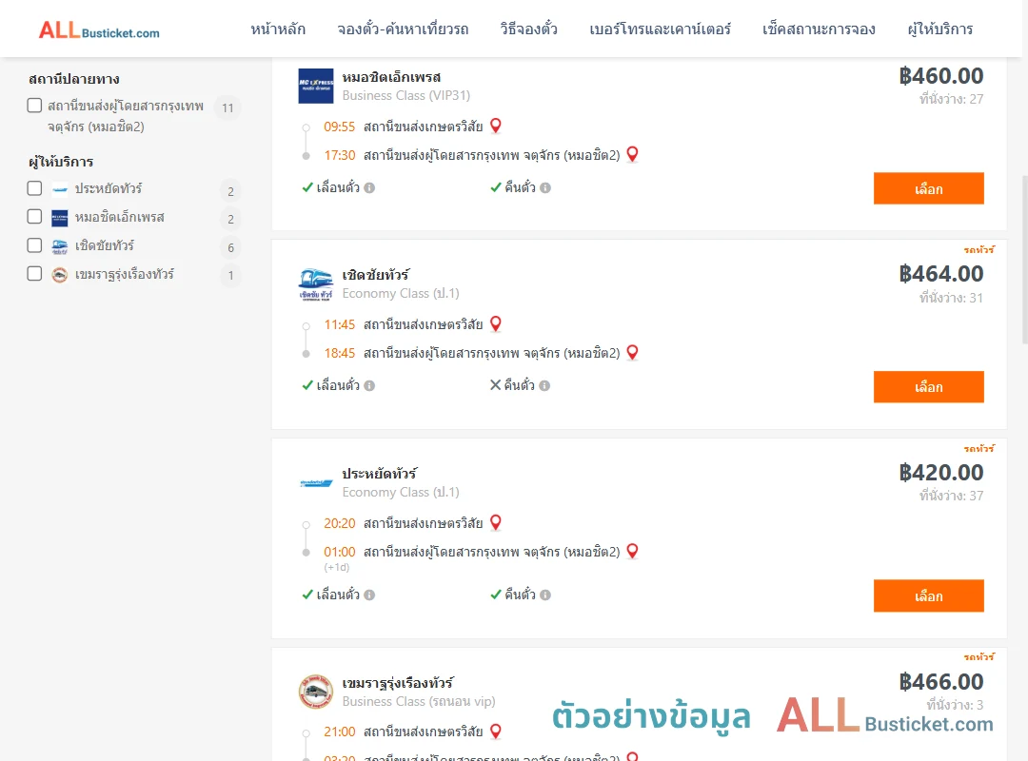Click เลื่อนตั๋ว info icon on ฿464 trip
The image size is (1028, 761).
pyautogui.click(x=369, y=386)
